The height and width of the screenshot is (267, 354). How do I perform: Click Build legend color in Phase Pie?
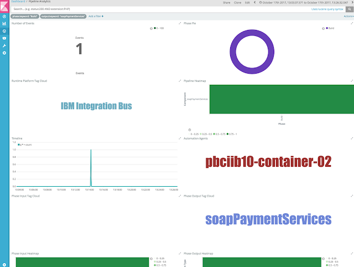coord(327,28)
